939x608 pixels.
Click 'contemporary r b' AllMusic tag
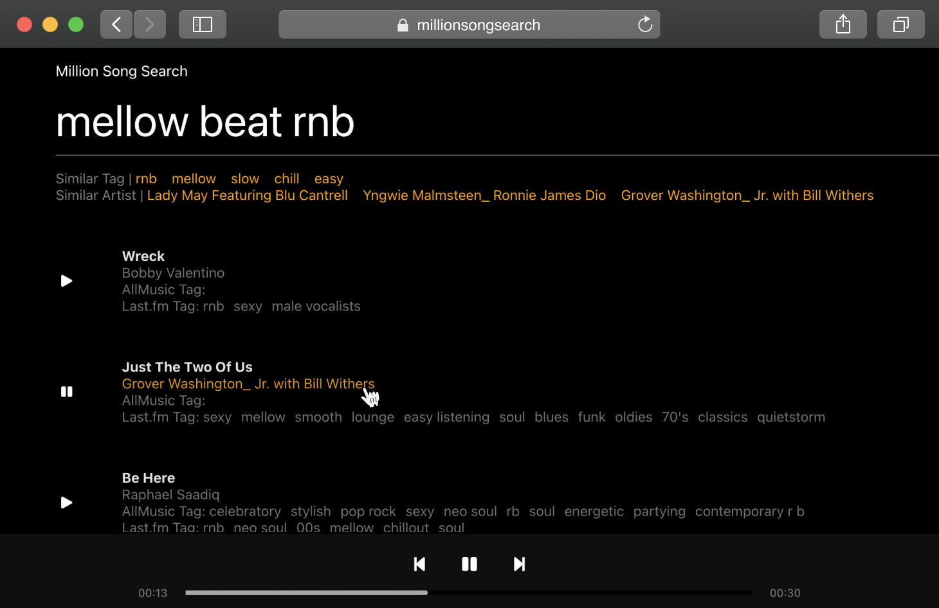[749, 512]
